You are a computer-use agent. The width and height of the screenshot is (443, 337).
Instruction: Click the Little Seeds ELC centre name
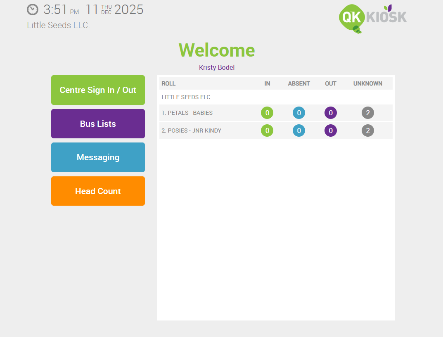tap(58, 25)
